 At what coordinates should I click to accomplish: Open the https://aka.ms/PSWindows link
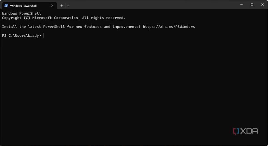click(169, 27)
